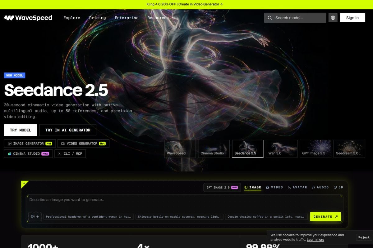Use the Professional headshot prompt suggestion
Image resolution: width=373 pixels, height=248 pixels.
[x=89, y=217]
